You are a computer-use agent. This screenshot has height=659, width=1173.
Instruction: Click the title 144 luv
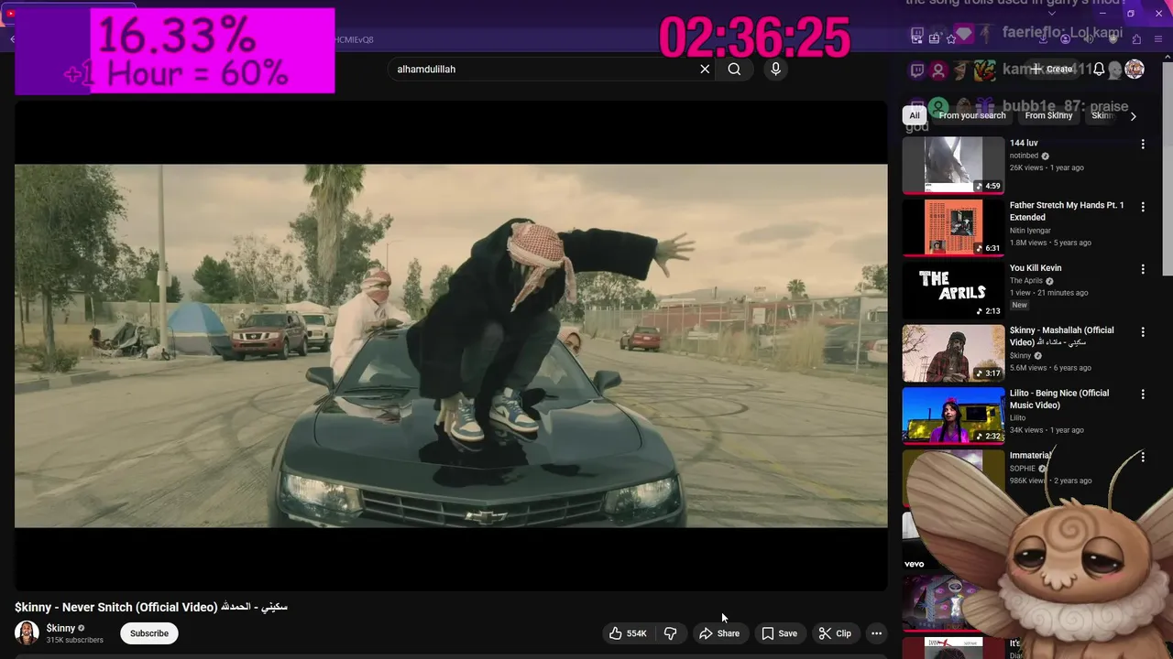point(1024,144)
